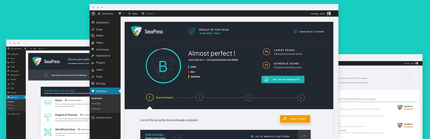
Task: Go to step 2 in the progress stepper
Action: click(x=199, y=97)
